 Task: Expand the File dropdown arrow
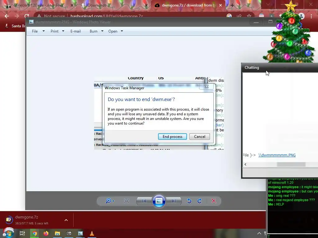tap(43, 31)
